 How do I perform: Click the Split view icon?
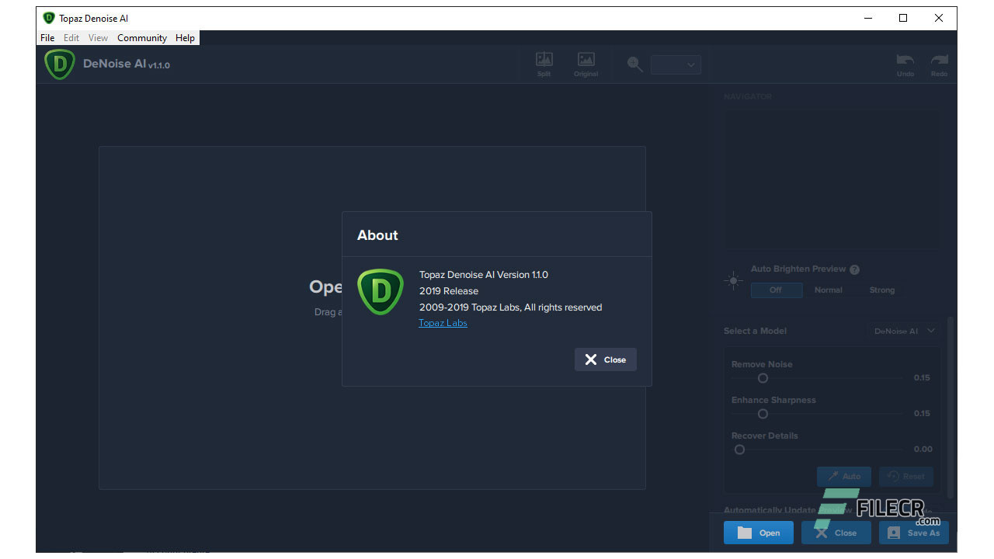pyautogui.click(x=544, y=61)
